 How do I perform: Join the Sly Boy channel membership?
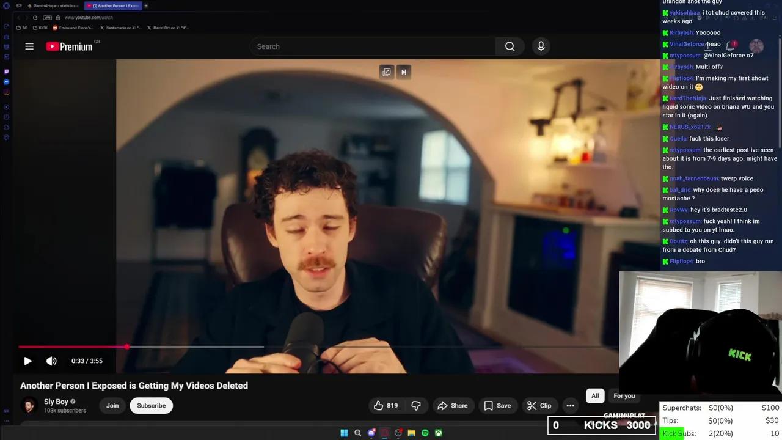[112, 406]
